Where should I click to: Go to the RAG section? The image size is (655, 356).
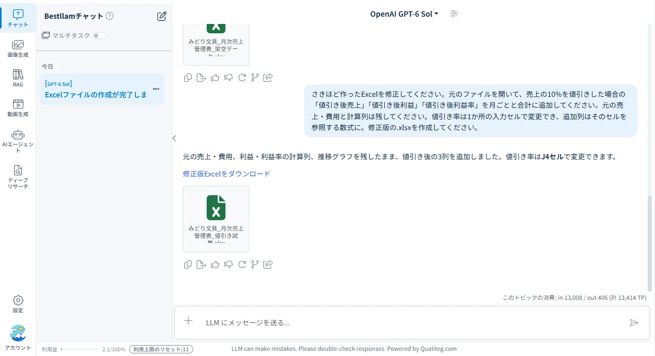(18, 78)
